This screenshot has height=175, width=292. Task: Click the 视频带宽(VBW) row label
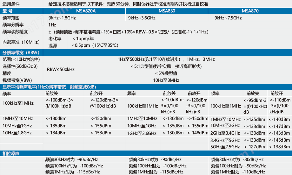[17, 80]
